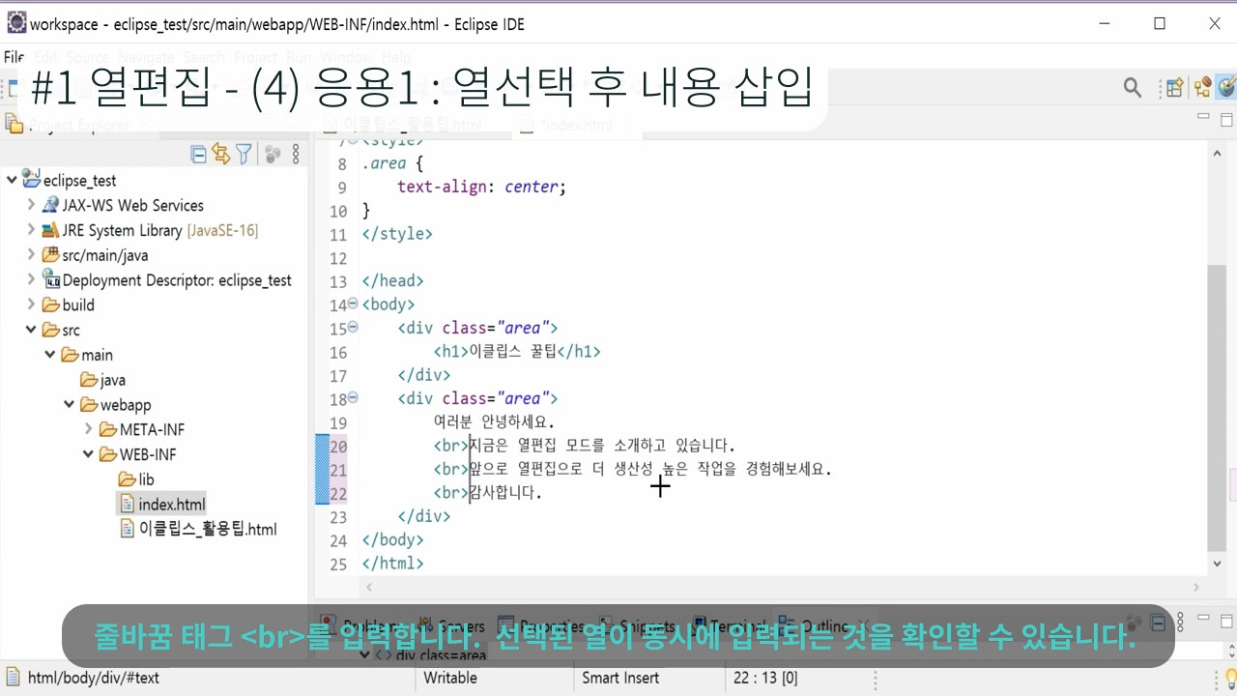Select the java folder in tree
Viewport: 1237px width, 696px height.
pos(112,380)
